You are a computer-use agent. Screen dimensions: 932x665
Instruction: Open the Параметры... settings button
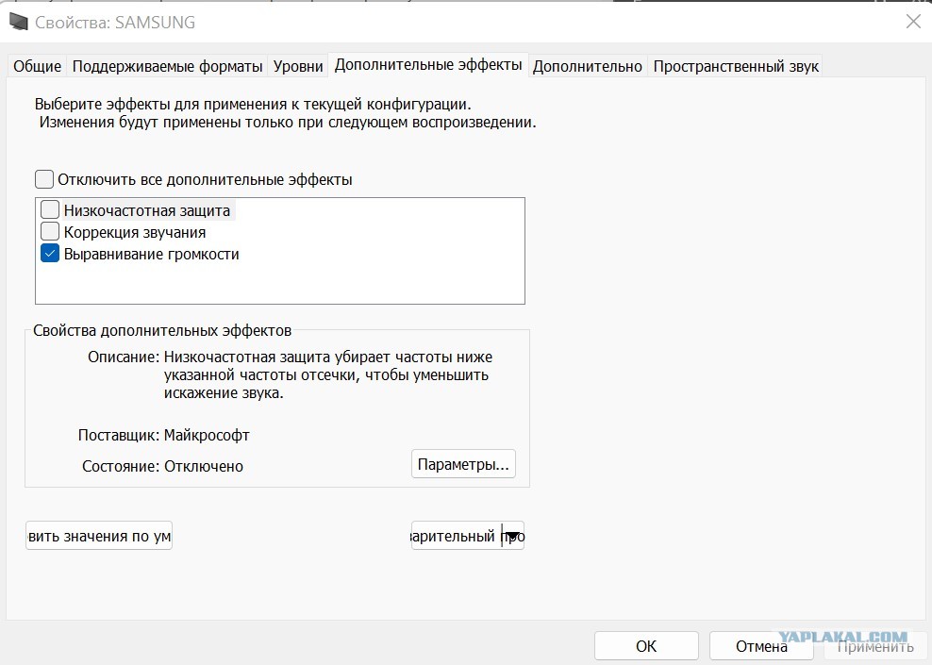point(463,463)
